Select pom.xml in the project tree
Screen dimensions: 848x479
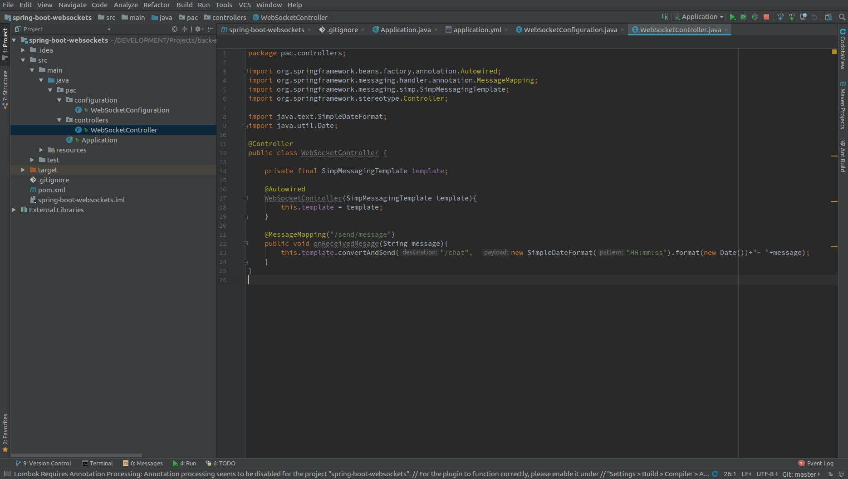click(51, 190)
